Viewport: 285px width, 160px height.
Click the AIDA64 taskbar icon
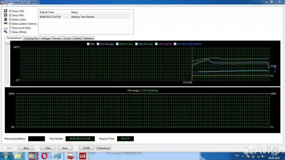pyautogui.click(x=82, y=156)
